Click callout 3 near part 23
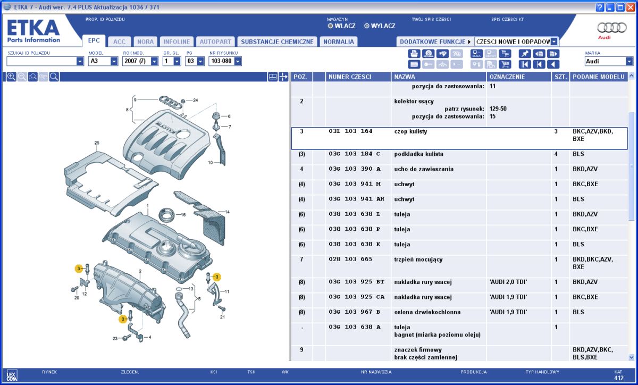Screen dimensions: 638x385 (x=122, y=319)
